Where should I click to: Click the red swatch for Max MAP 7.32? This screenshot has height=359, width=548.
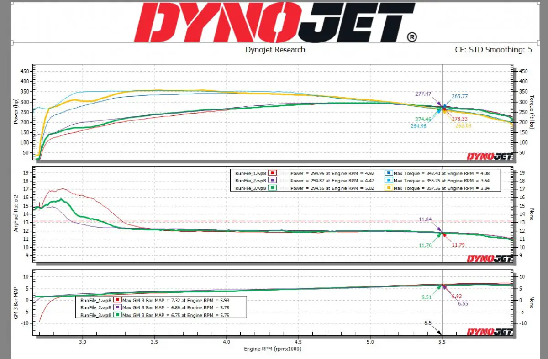(x=118, y=300)
